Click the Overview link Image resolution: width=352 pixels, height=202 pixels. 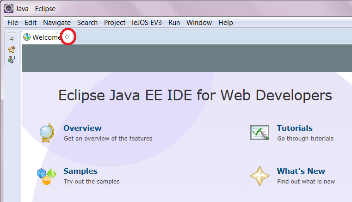point(82,128)
